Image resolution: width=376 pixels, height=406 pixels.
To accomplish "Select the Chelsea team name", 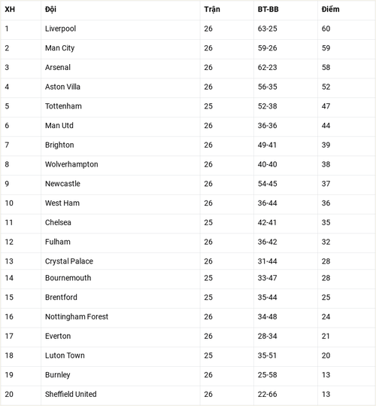I will pos(58,222).
